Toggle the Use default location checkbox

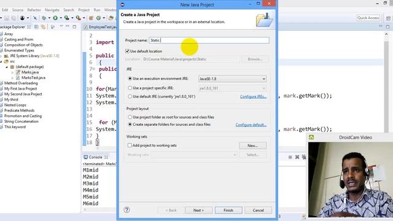(x=127, y=51)
